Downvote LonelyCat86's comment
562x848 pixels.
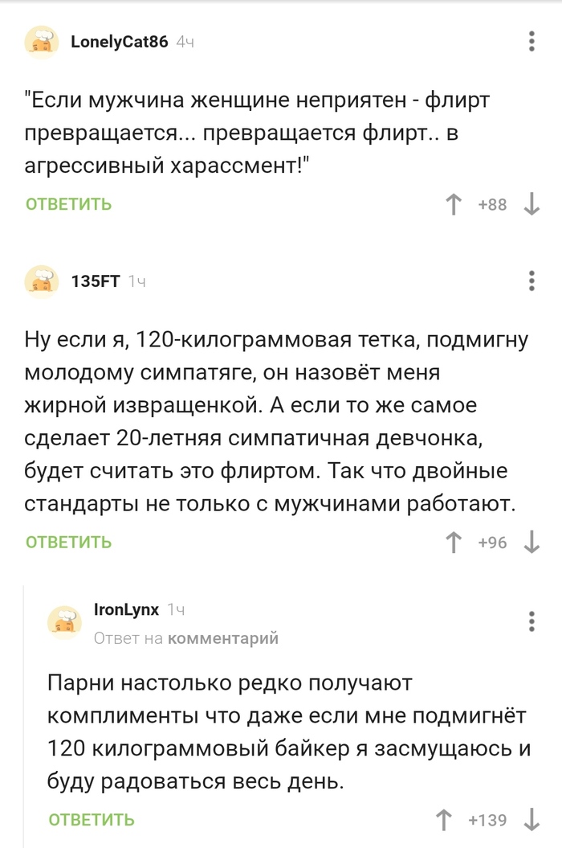point(530,205)
